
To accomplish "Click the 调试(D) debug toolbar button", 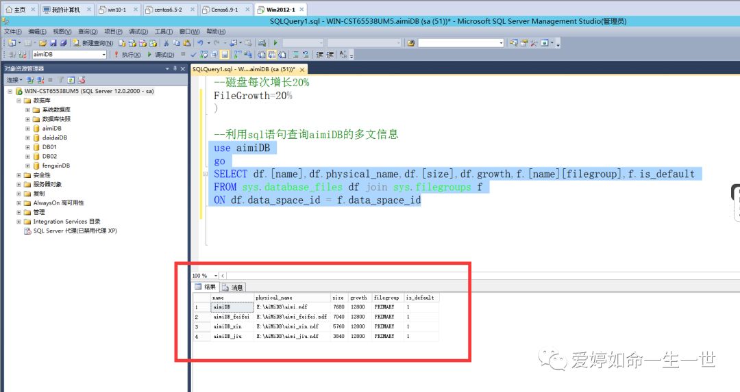I will click(161, 55).
